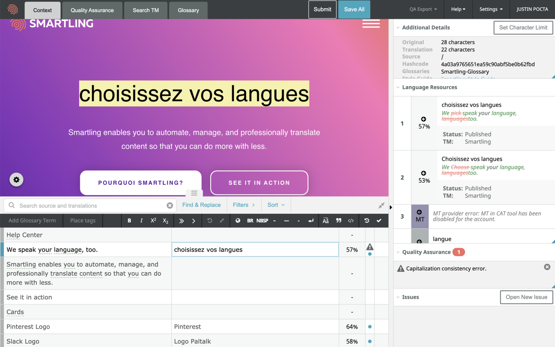The image size is (555, 347).
Task: Collapse the Issues section
Action: [398, 297]
